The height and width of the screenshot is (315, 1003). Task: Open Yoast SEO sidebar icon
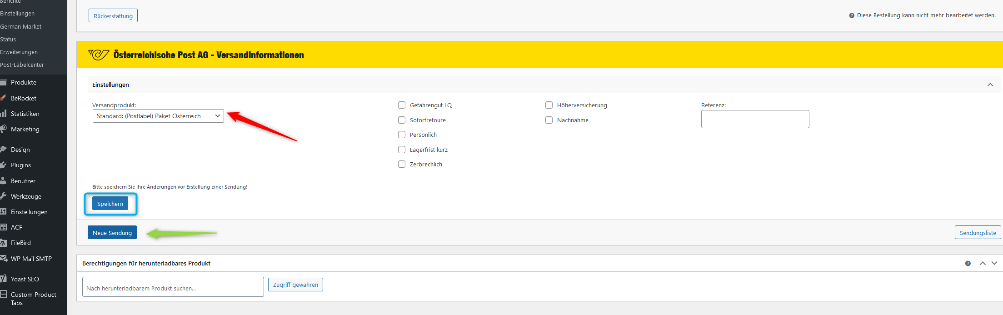[x=3, y=279]
